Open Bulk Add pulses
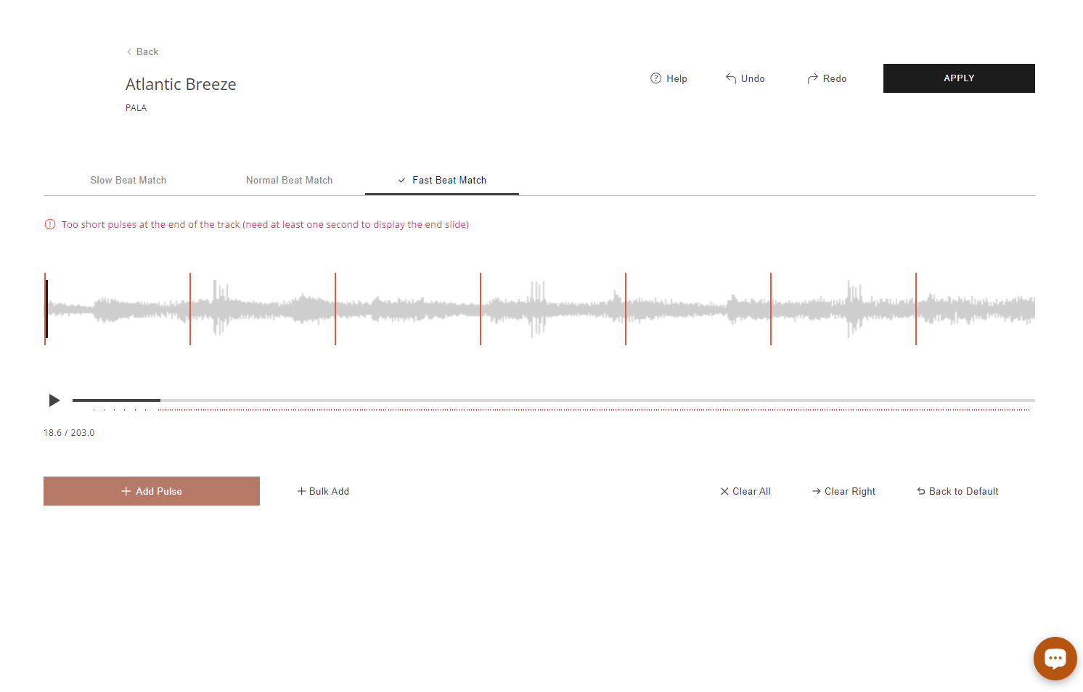 click(323, 491)
